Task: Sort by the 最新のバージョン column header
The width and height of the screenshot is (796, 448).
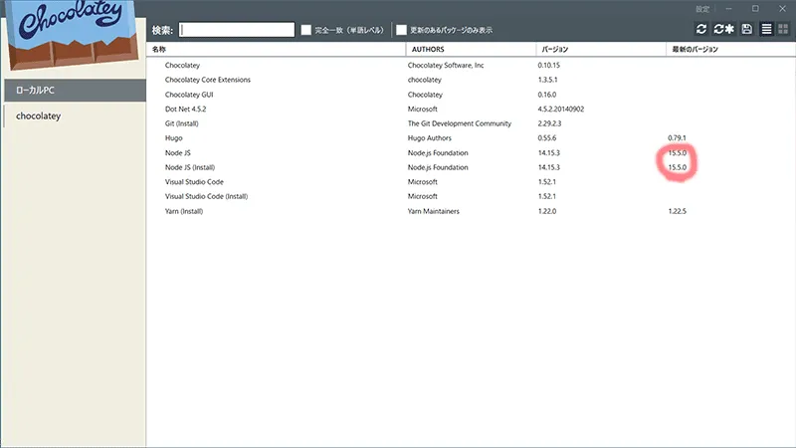Action: click(730, 49)
